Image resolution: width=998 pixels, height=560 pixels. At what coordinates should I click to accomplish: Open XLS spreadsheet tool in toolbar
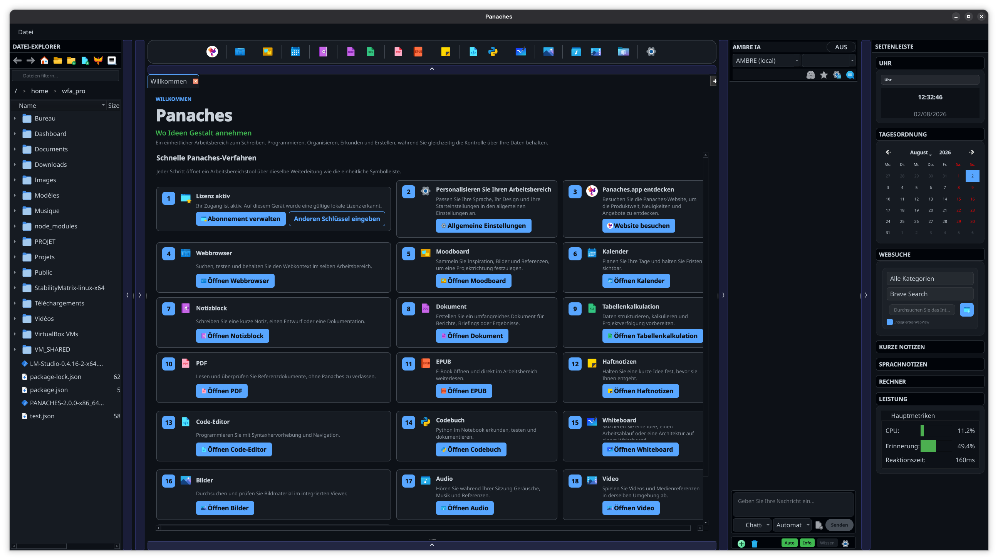pos(371,52)
